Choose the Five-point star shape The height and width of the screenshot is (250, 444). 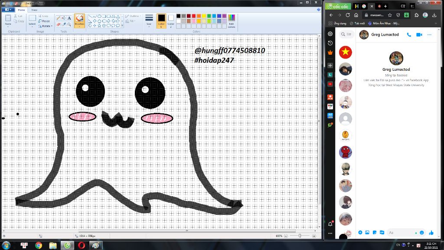point(99,26)
